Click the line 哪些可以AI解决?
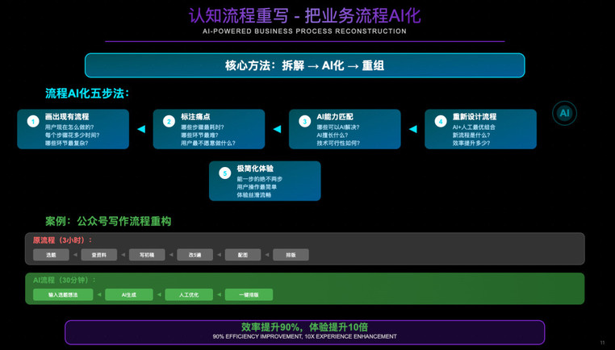This screenshot has width=615, height=350. [x=338, y=127]
